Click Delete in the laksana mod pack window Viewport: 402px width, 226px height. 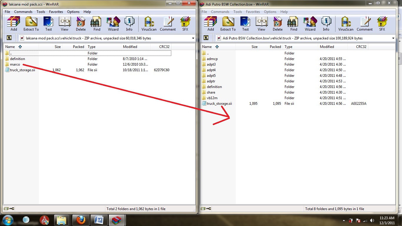[81, 24]
